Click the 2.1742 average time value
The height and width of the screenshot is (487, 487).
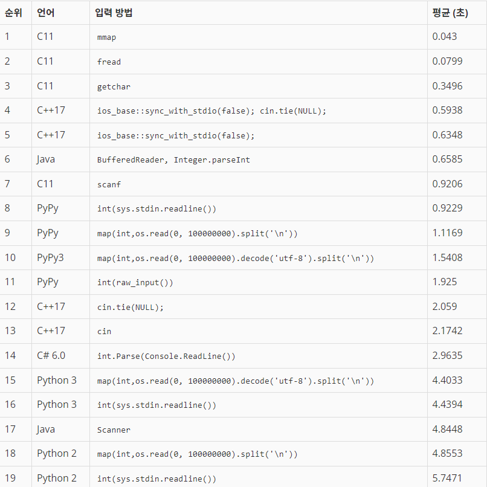point(447,331)
